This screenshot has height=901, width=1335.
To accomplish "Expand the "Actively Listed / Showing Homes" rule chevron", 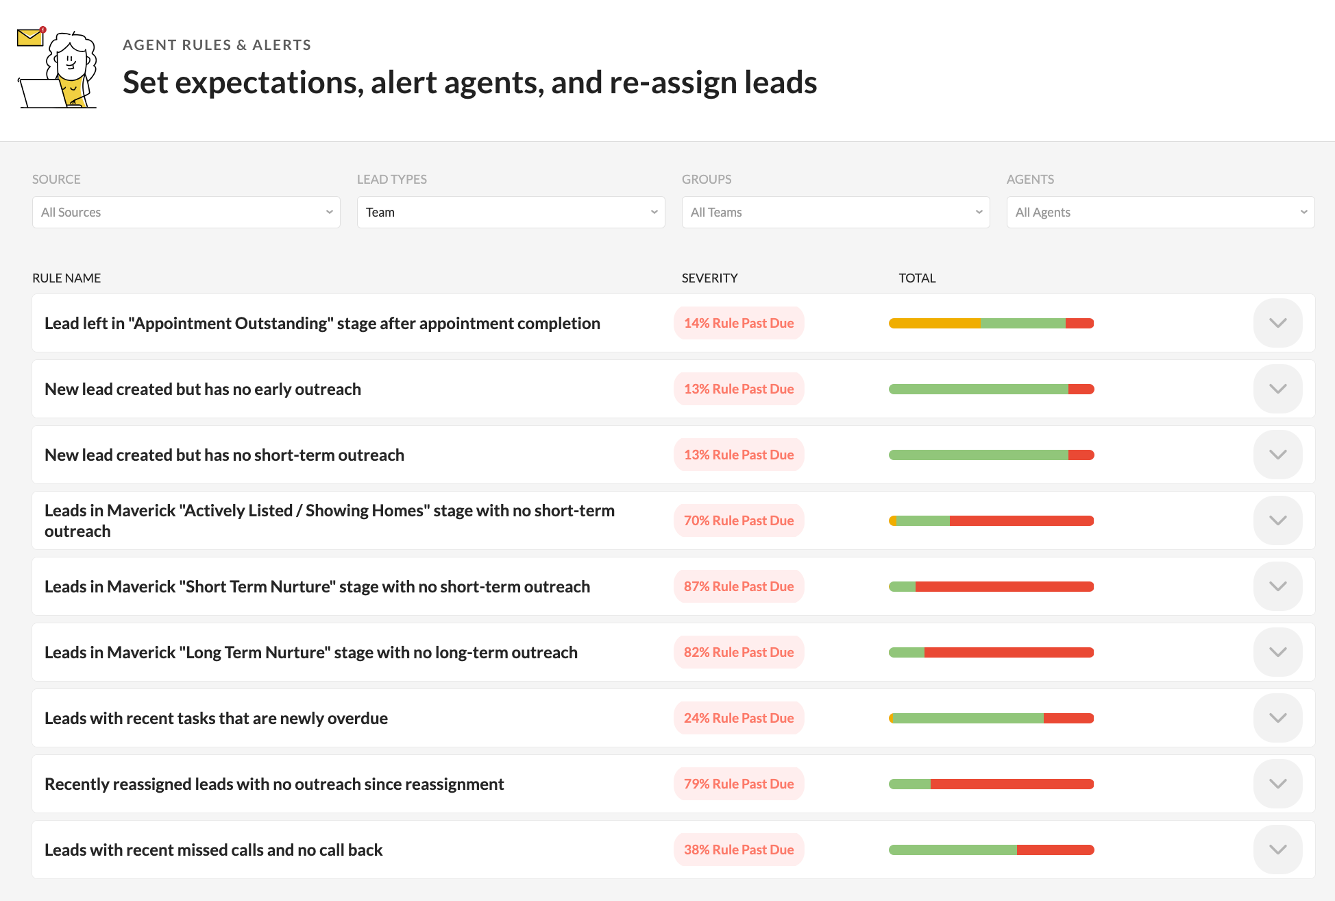I will (x=1277, y=520).
